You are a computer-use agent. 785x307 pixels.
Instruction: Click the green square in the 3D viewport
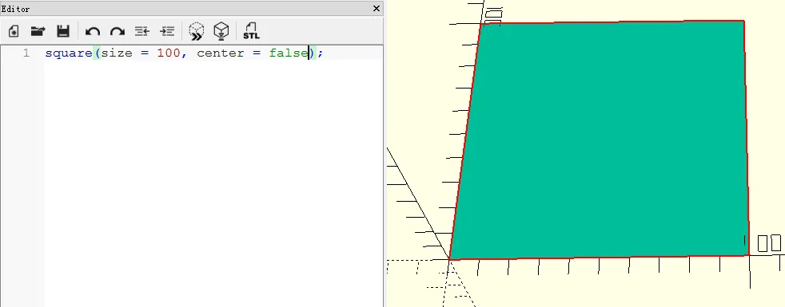[601, 140]
